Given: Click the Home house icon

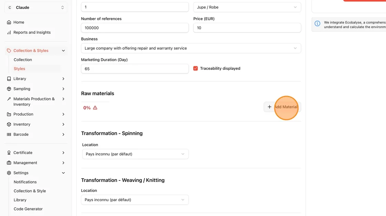Looking at the screenshot, I should tap(9, 22).
